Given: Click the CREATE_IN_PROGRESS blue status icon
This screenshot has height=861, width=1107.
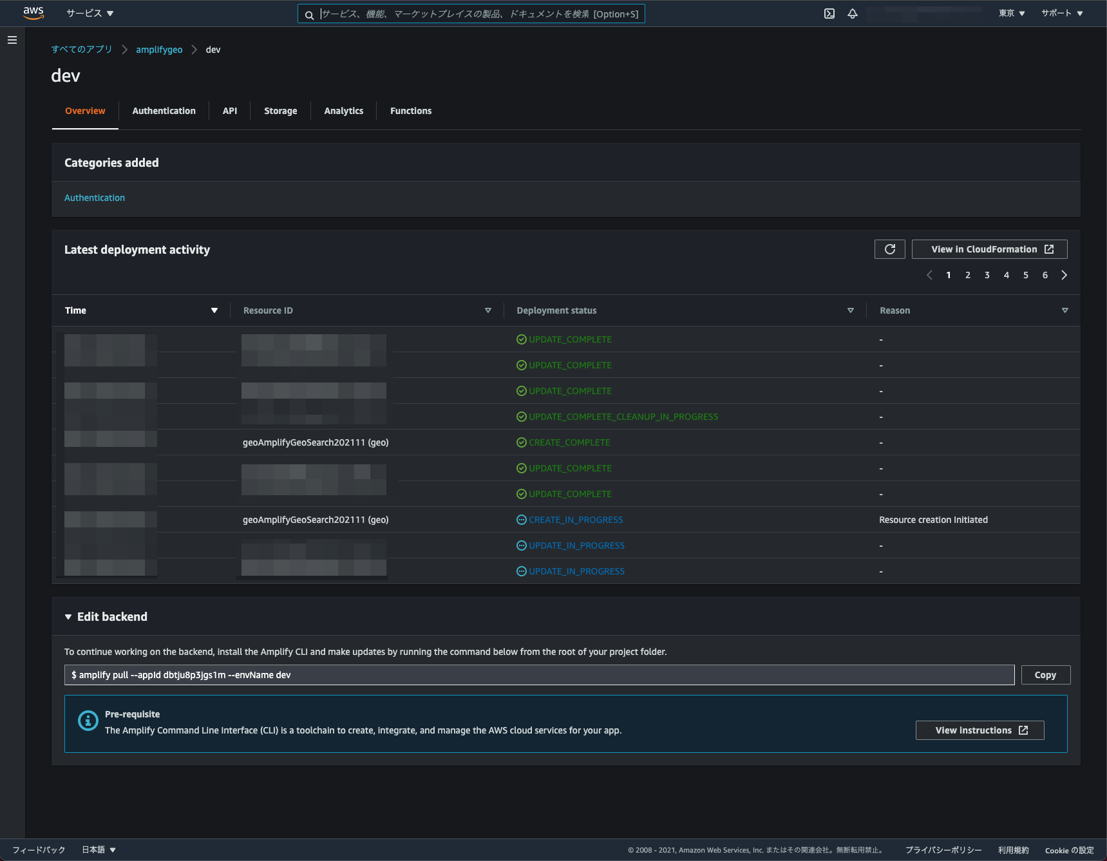Looking at the screenshot, I should click(522, 520).
